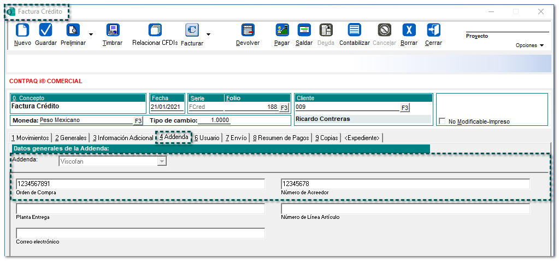The height and width of the screenshot is (261, 559).
Task: Expand the Preliminar dropdown arrow
Action: click(91, 34)
